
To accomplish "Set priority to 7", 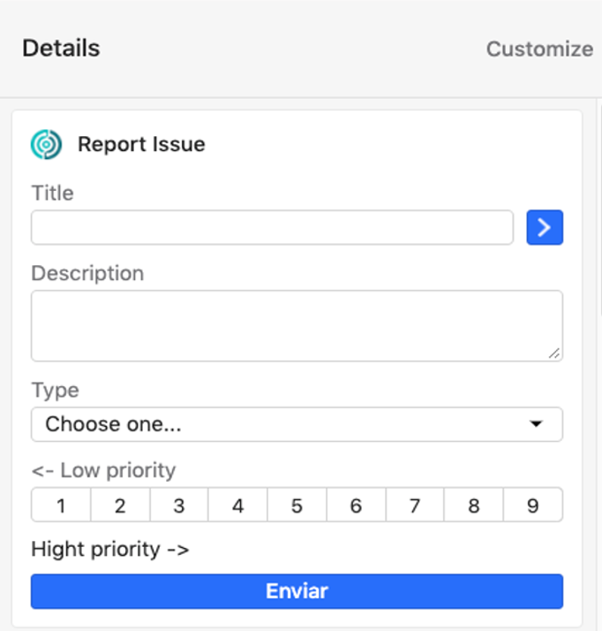I will coord(415,506).
